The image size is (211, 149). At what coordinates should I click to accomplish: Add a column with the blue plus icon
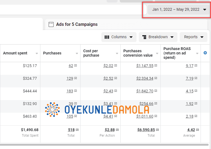click(x=205, y=53)
